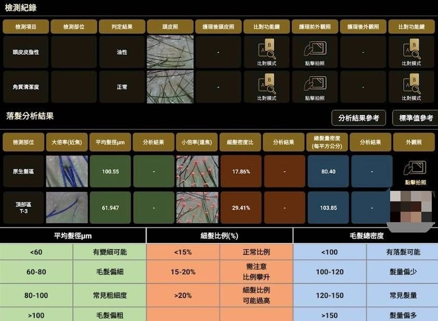
Task: Select the 有變細可能 reference cell
Action: [x=109, y=252]
